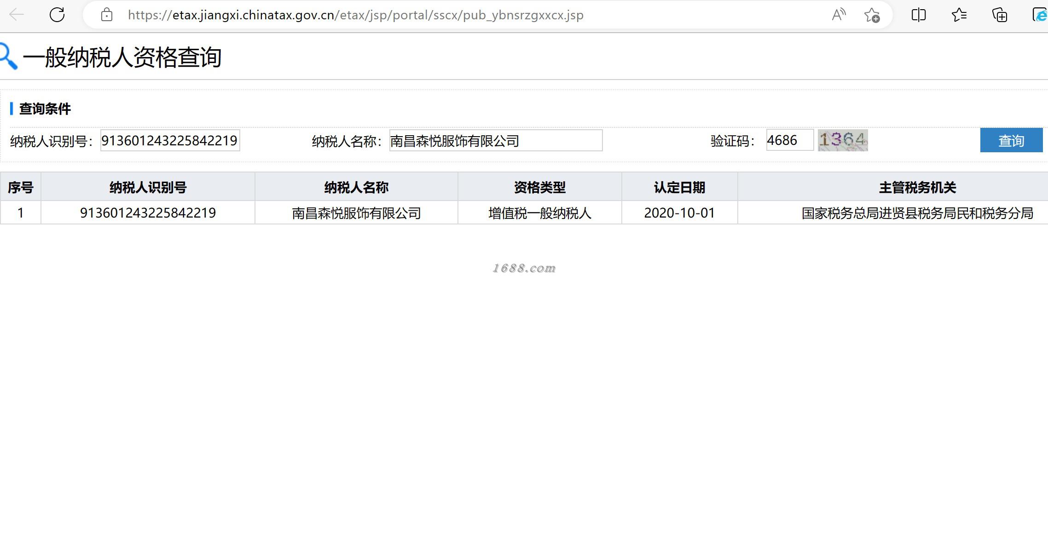Click the browser address bar URL

point(355,15)
